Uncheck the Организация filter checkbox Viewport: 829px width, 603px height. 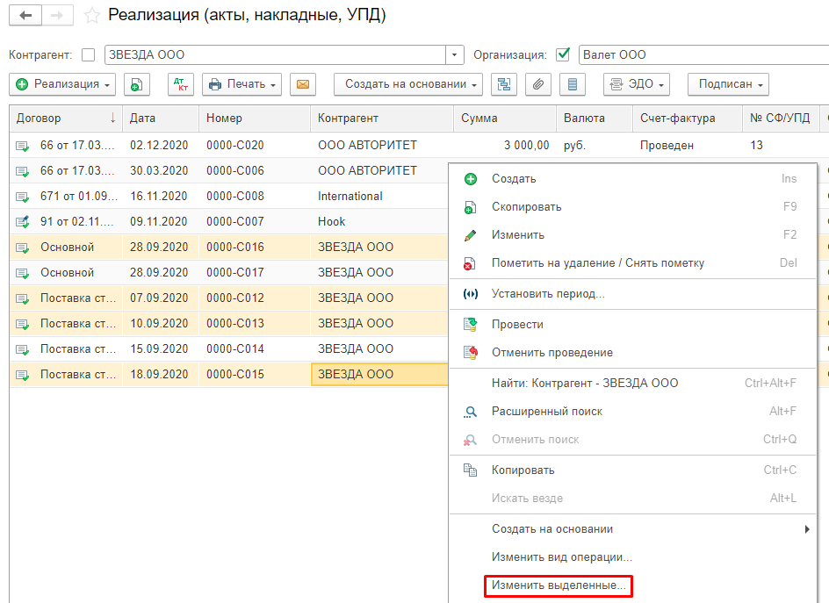564,54
